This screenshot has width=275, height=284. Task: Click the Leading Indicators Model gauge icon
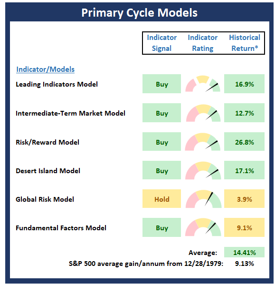coord(203,84)
